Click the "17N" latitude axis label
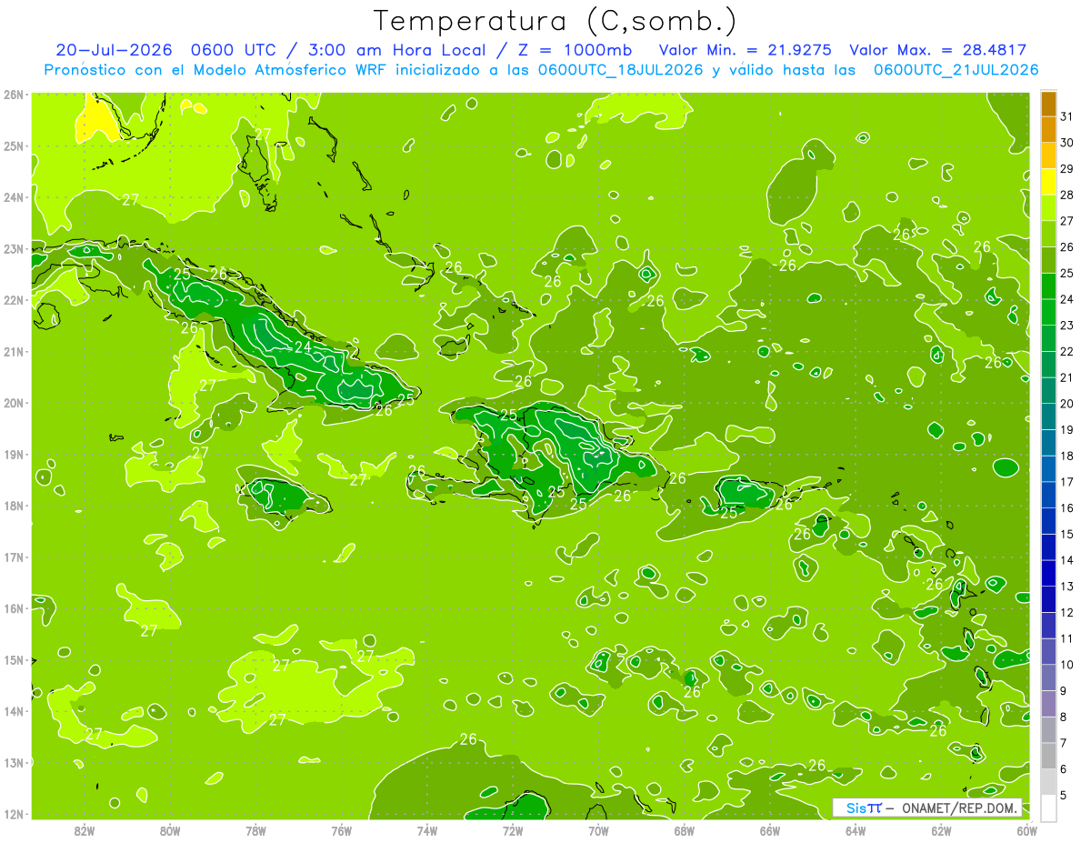The image size is (1091, 843). (x=13, y=557)
